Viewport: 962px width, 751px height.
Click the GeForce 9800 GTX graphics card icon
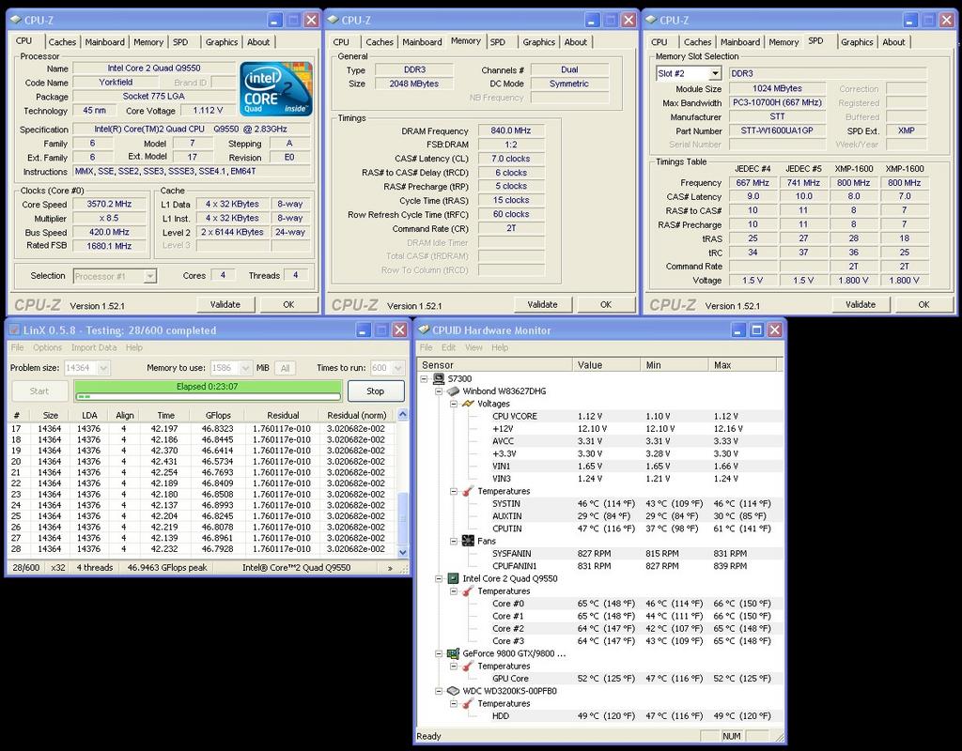point(454,653)
